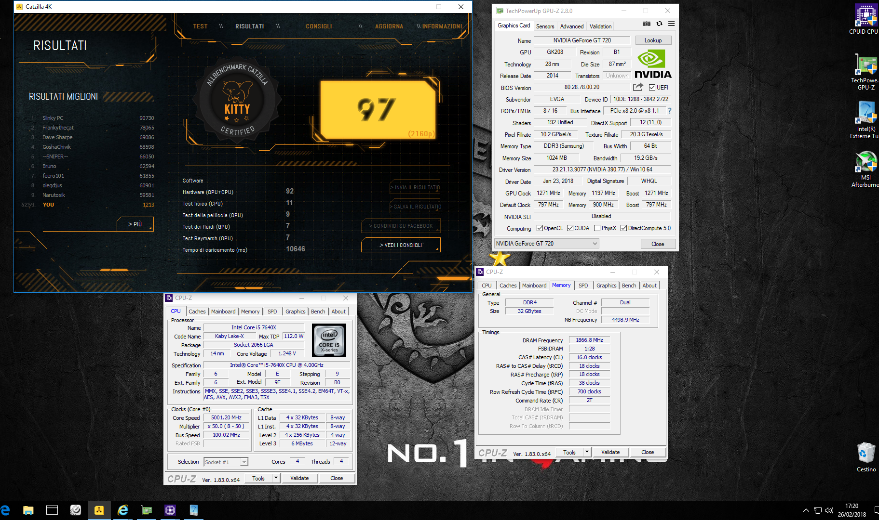
Task: Open File Explorer from taskbar
Action: pyautogui.click(x=28, y=510)
